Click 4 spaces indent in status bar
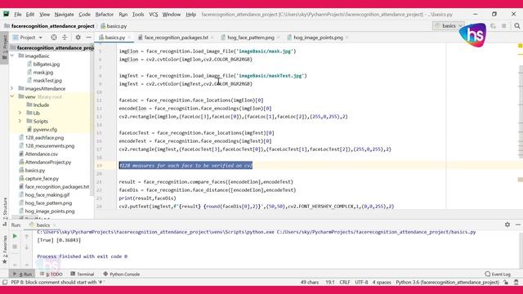The width and height of the screenshot is (523, 294). pos(382,282)
